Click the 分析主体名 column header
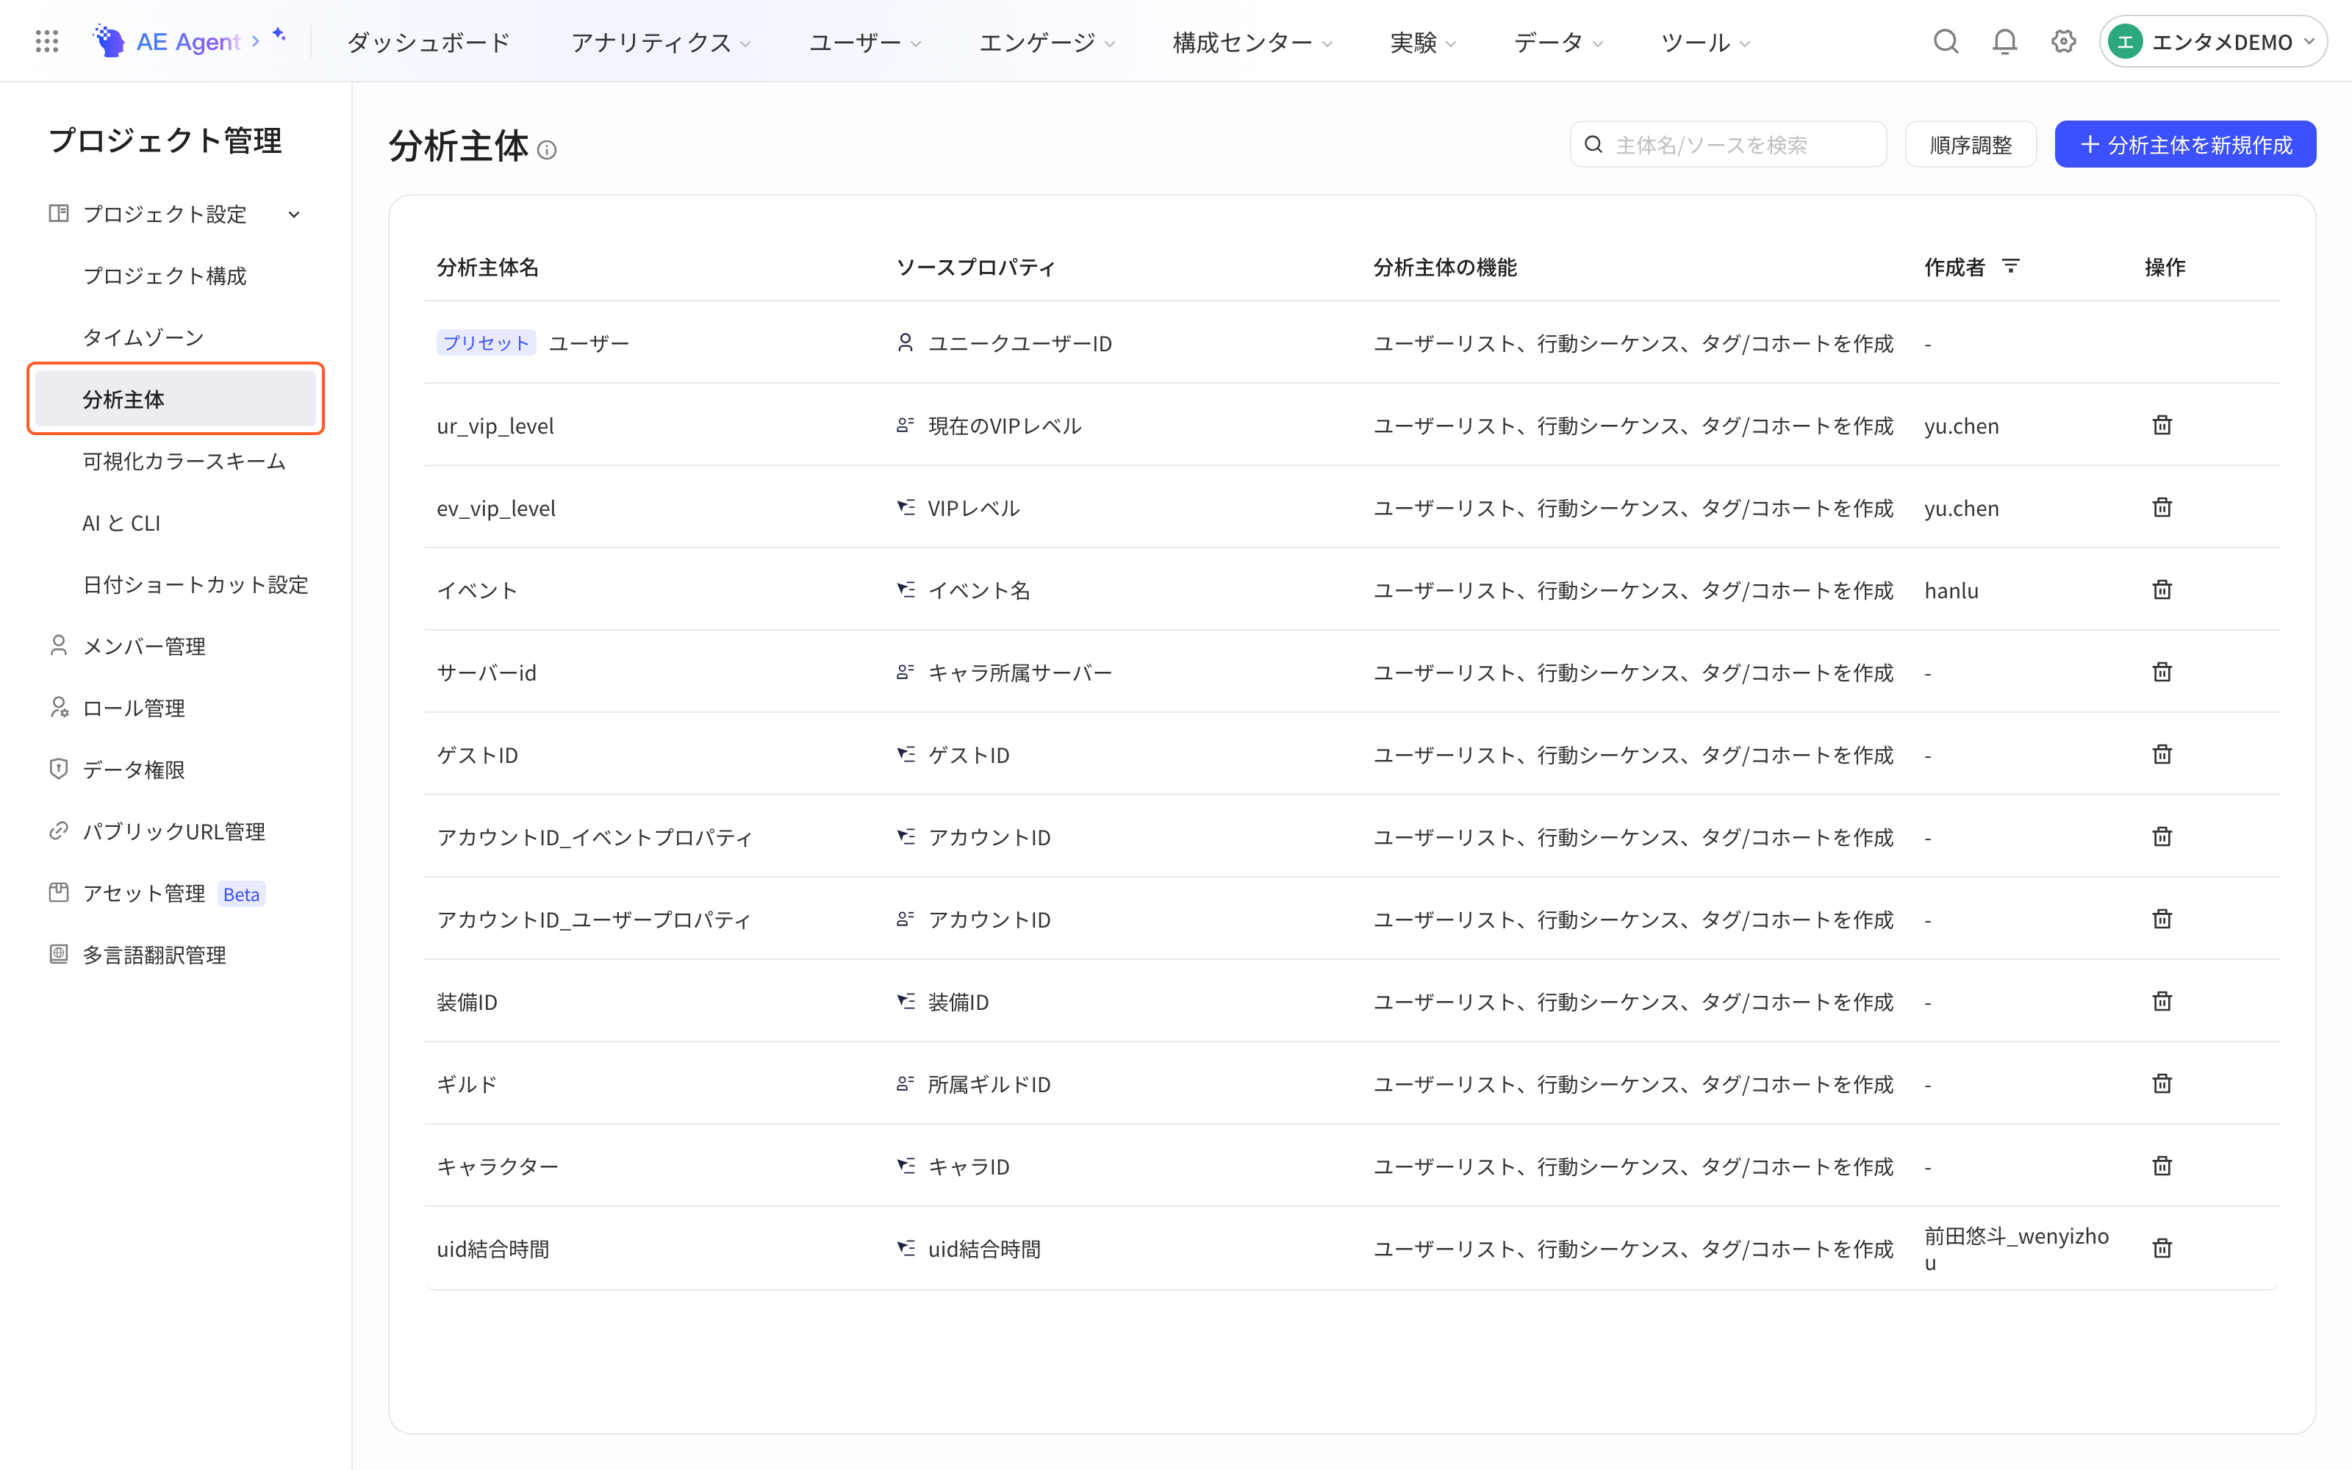The width and height of the screenshot is (2352, 1470). click(x=487, y=266)
